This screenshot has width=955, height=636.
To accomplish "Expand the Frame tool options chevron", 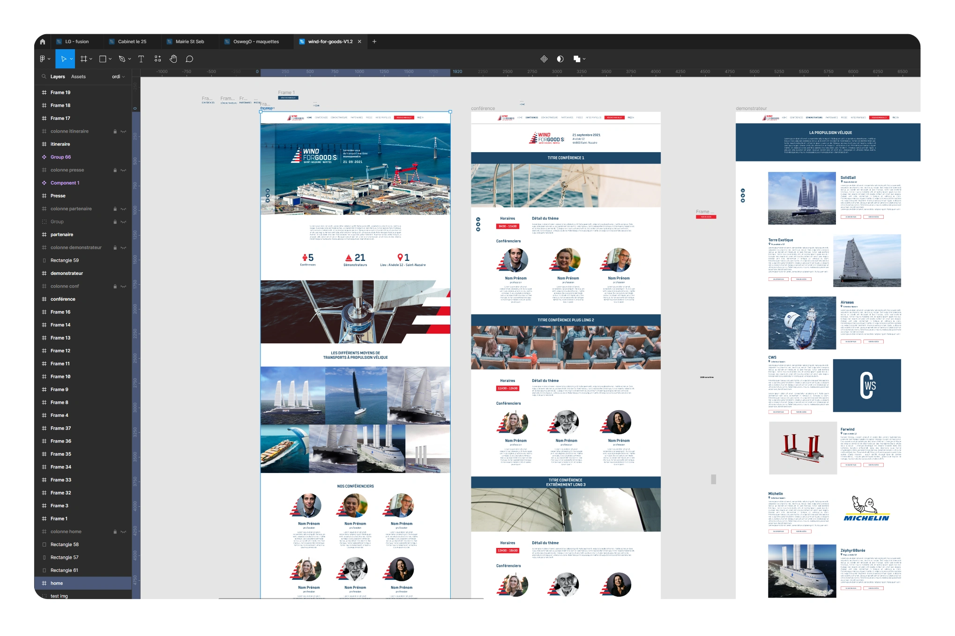I will click(91, 59).
